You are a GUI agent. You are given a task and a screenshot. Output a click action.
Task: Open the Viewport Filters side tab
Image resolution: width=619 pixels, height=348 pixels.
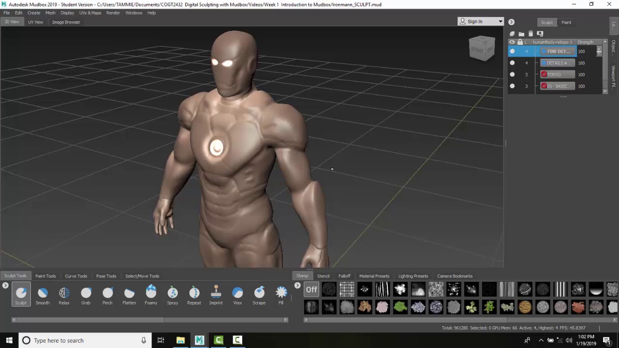pyautogui.click(x=614, y=77)
